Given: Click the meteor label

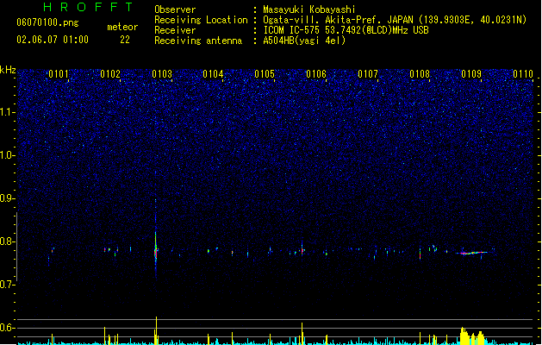Looking at the screenshot, I should [122, 27].
